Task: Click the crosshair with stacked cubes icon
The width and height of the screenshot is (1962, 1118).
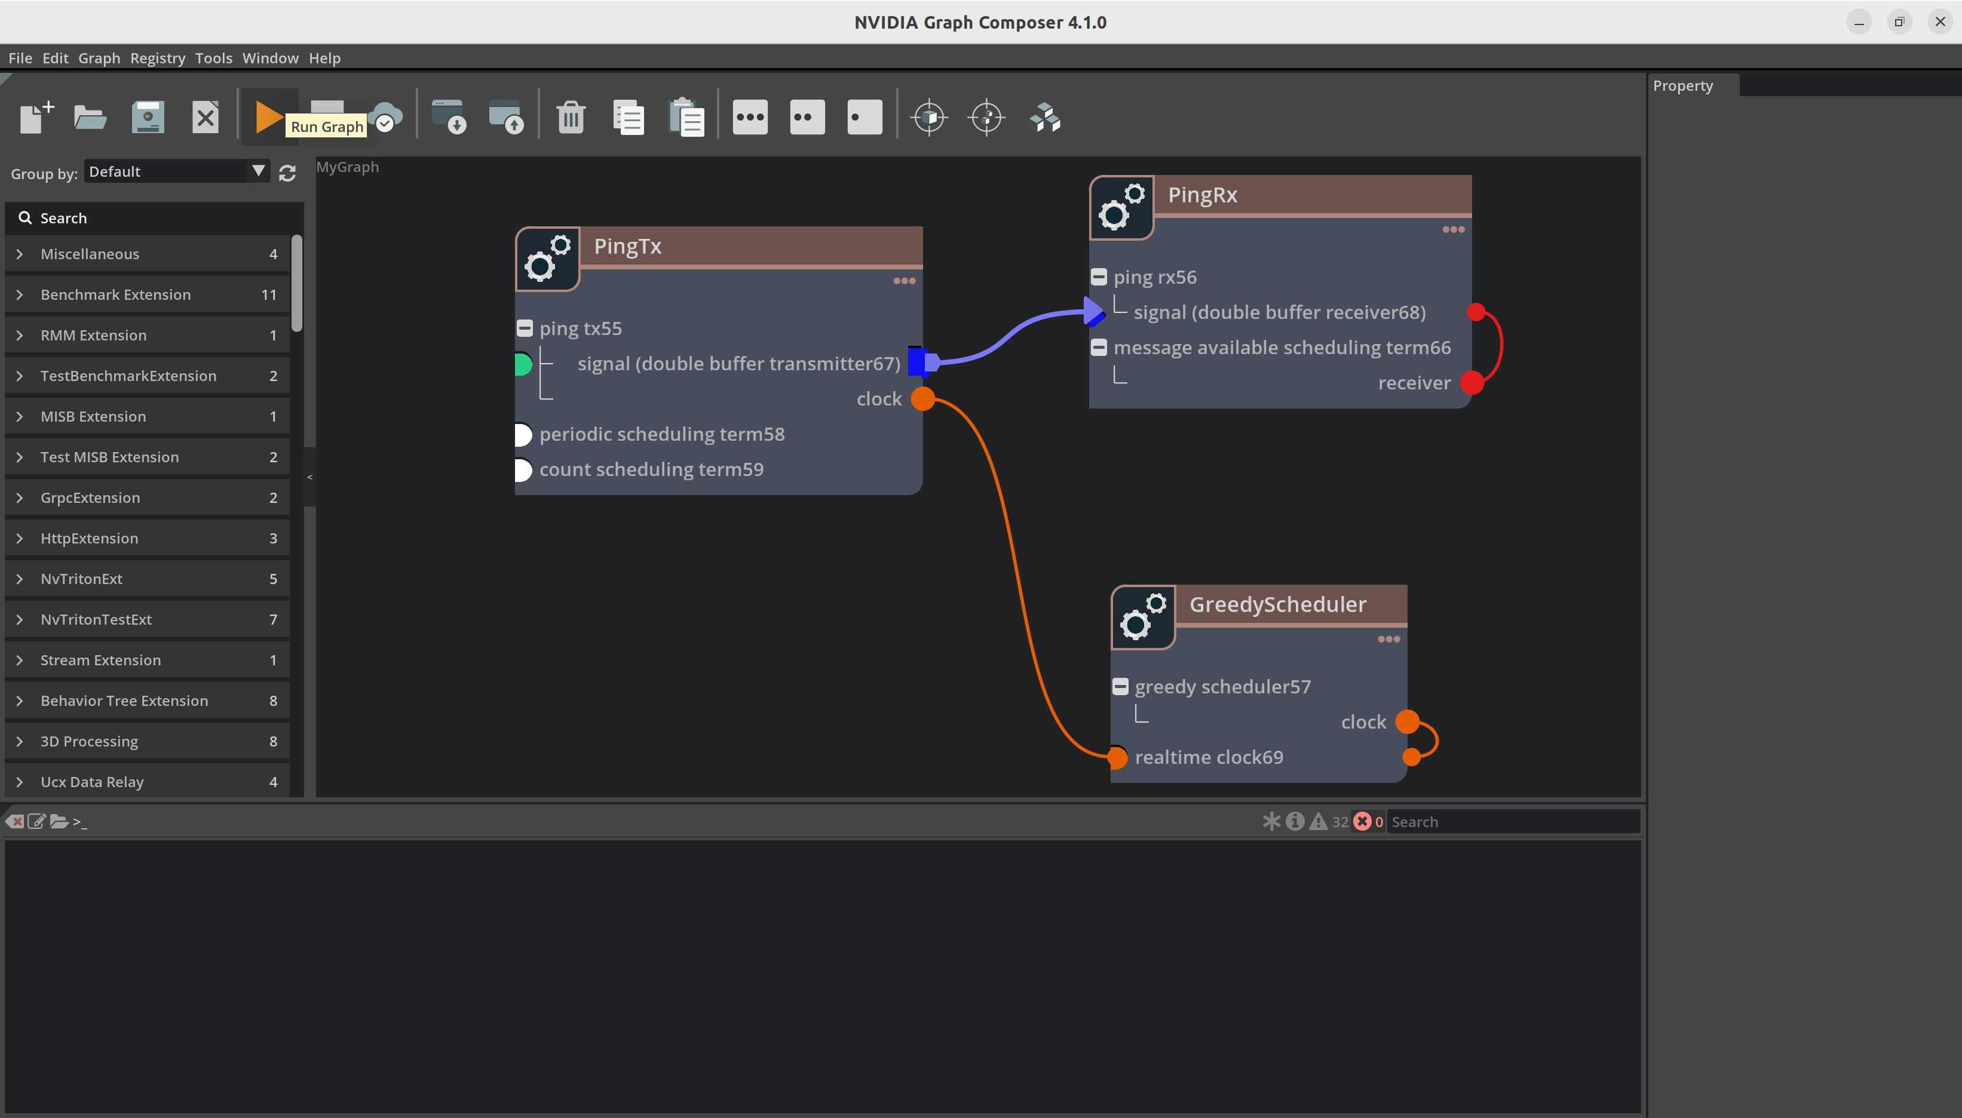Action: [x=987, y=118]
